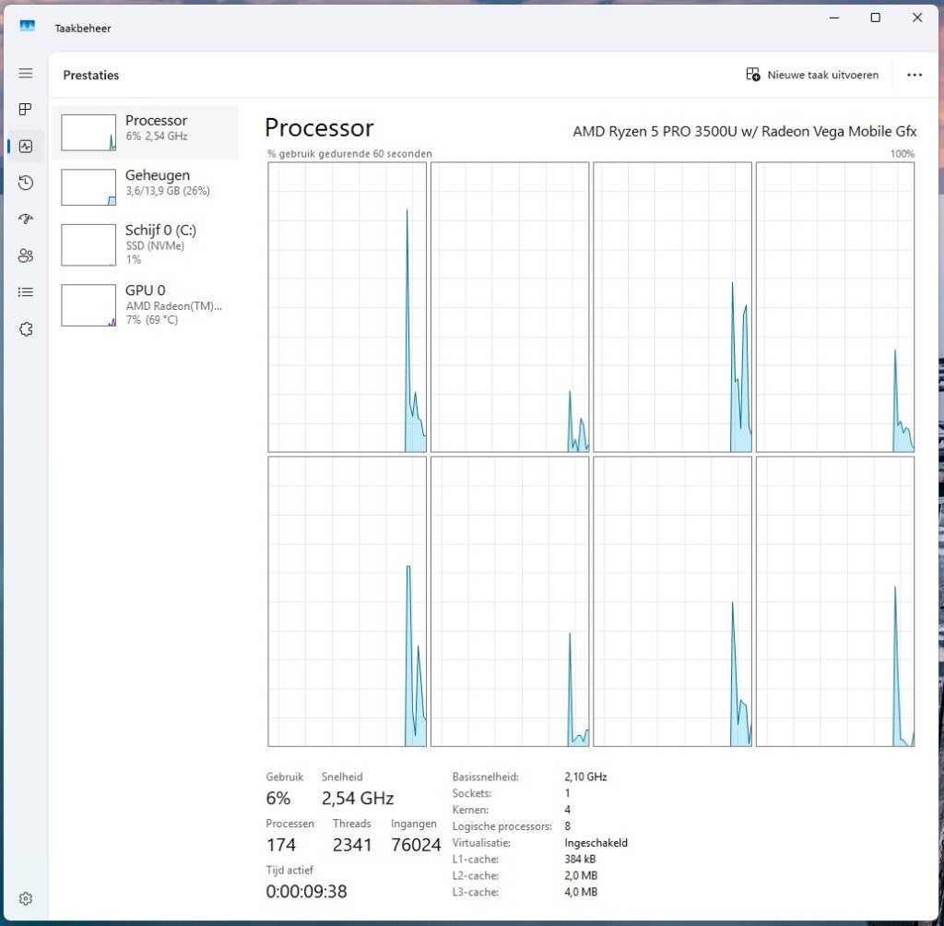Click the Prestaties page title
The width and height of the screenshot is (944, 926).
click(x=91, y=76)
